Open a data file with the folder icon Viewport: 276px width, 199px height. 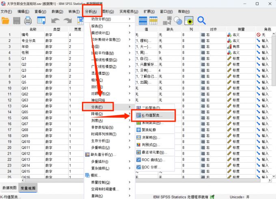[5, 21]
